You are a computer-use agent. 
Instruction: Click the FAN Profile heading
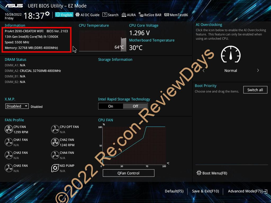14,120
